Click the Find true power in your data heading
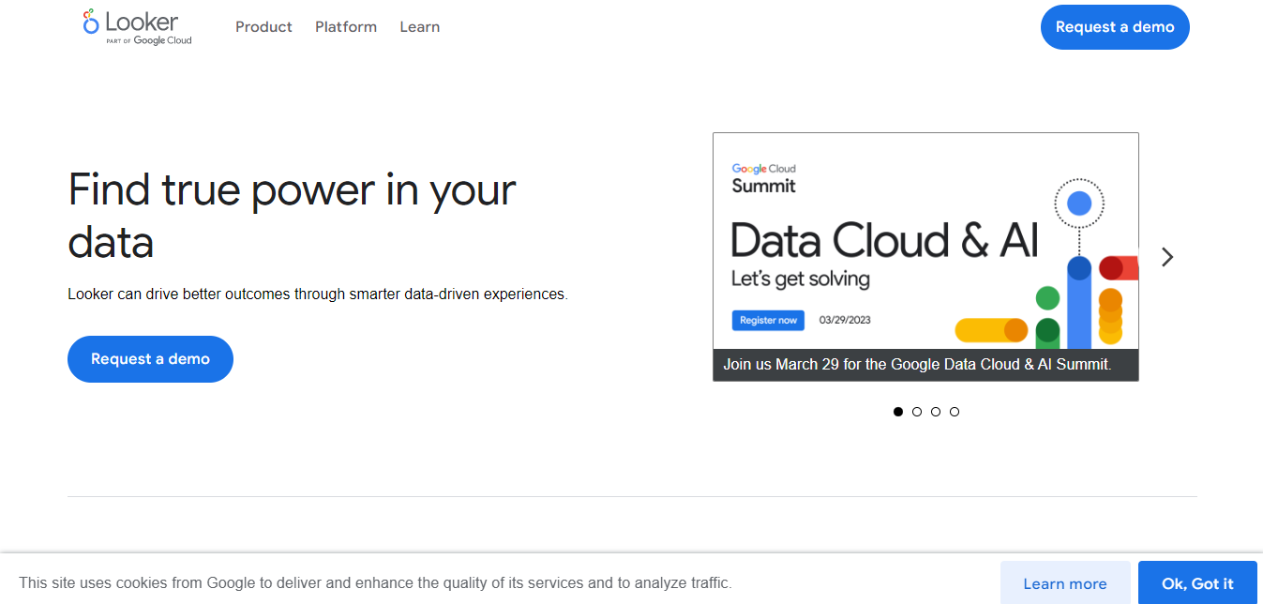1263x604 pixels. tap(293, 217)
